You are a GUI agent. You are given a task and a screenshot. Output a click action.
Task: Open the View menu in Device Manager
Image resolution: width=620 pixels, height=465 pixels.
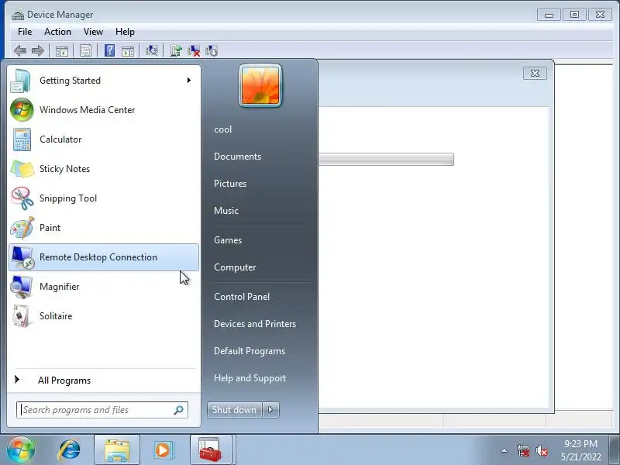[x=93, y=32]
